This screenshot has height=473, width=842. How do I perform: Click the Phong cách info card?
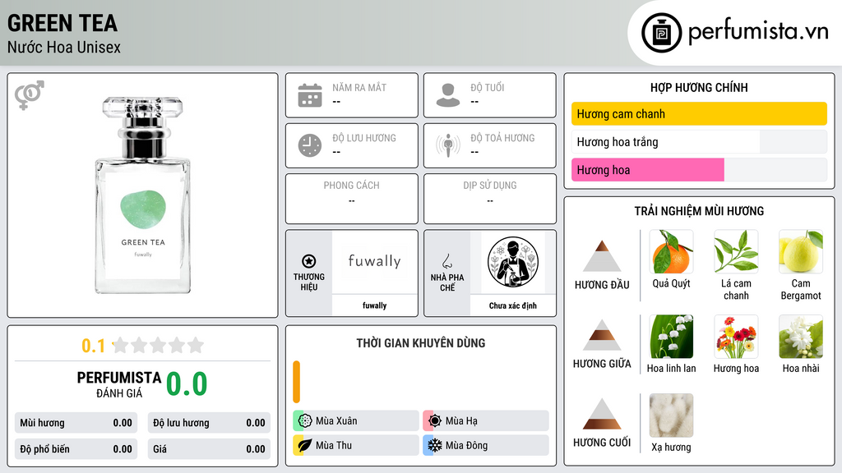coord(352,199)
